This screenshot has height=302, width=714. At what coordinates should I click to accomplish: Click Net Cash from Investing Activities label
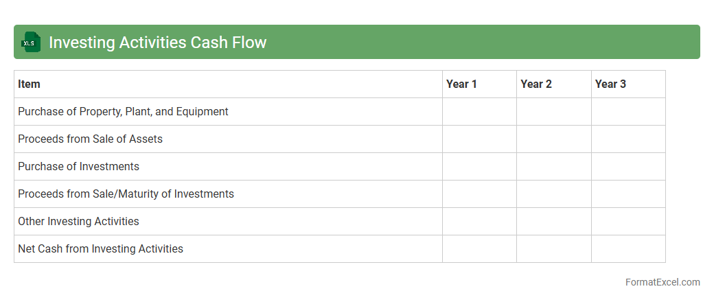click(101, 248)
